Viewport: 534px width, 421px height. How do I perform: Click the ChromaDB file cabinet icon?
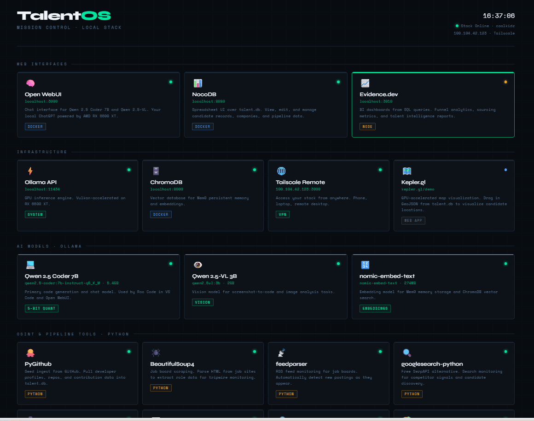tap(156, 171)
